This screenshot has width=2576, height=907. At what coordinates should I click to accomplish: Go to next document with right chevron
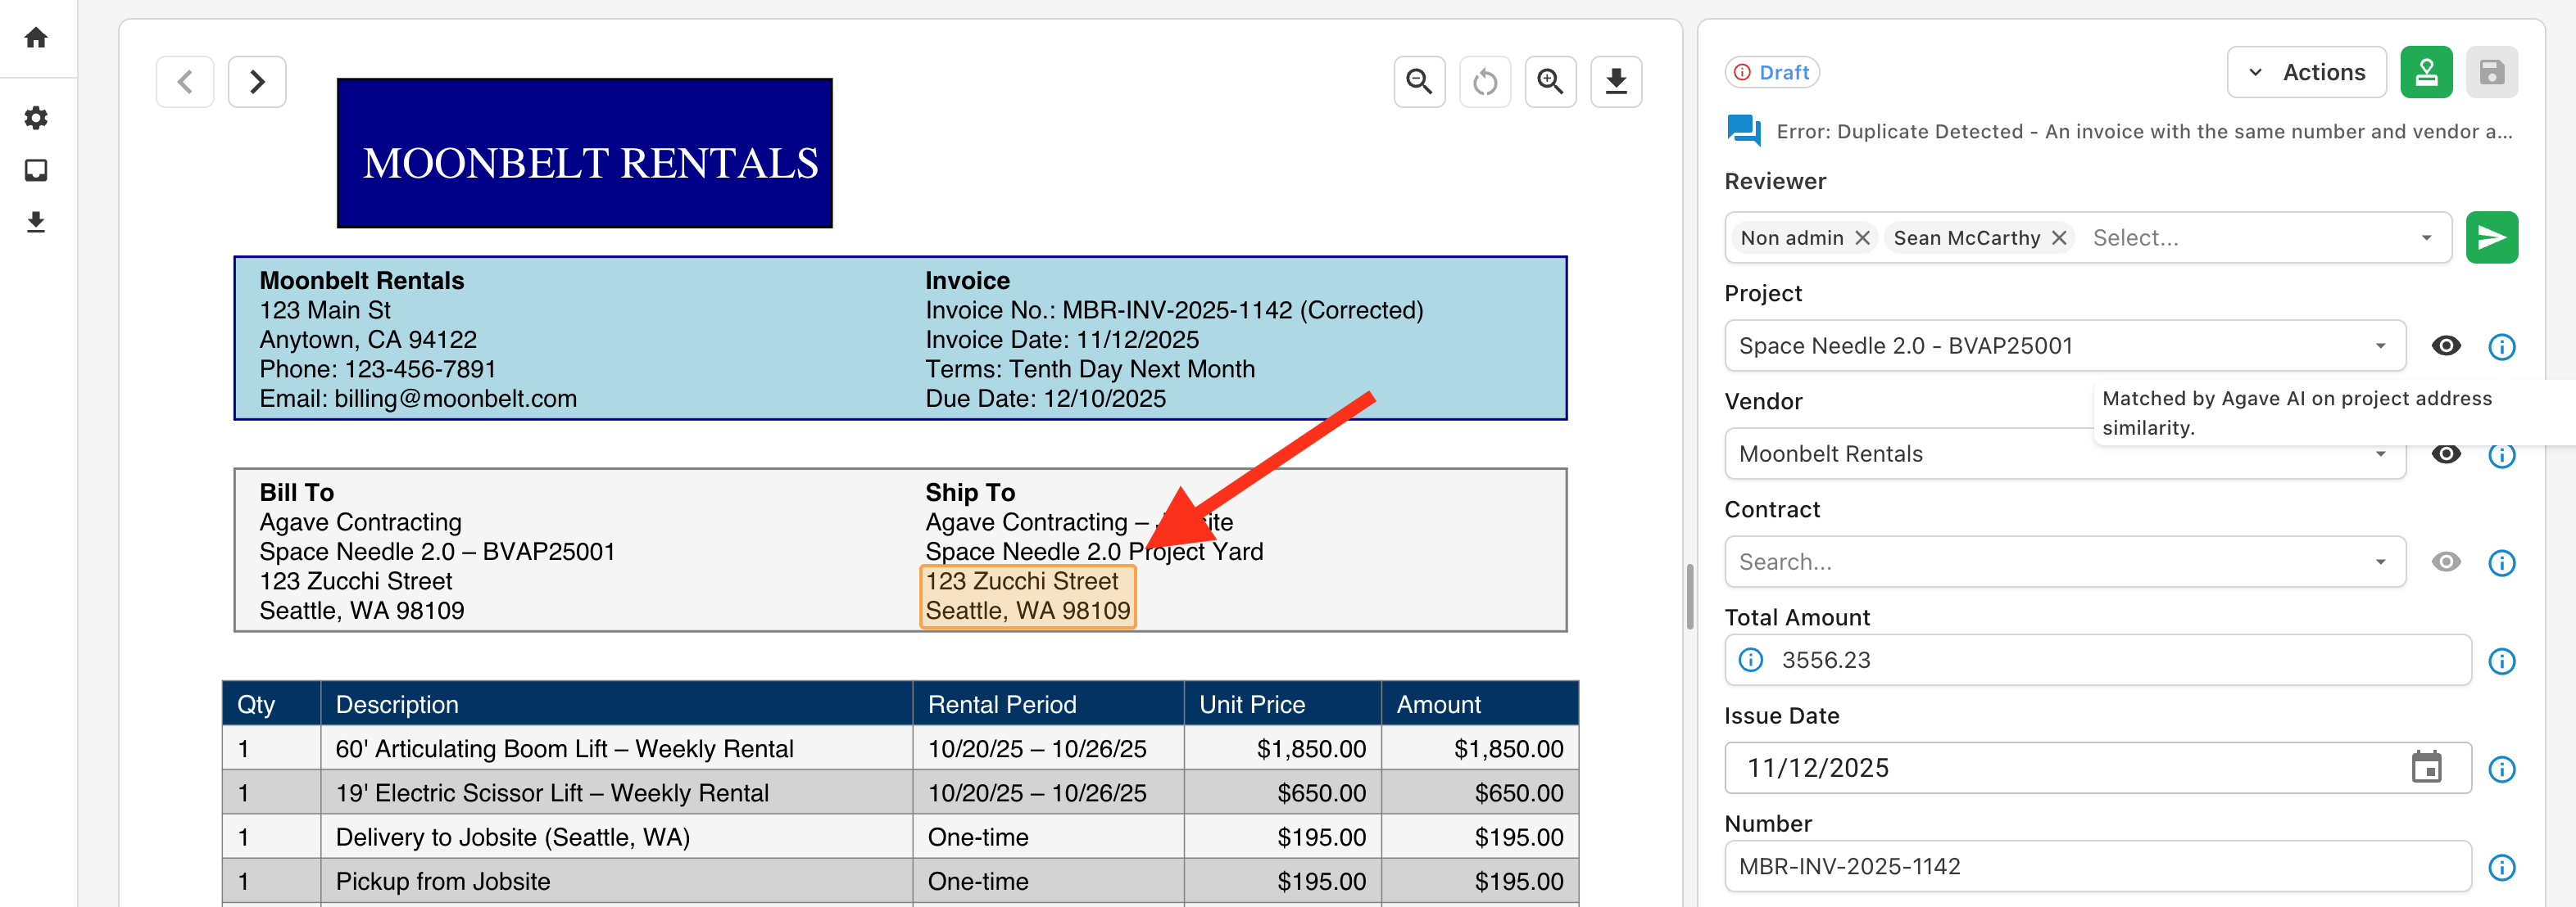point(257,81)
